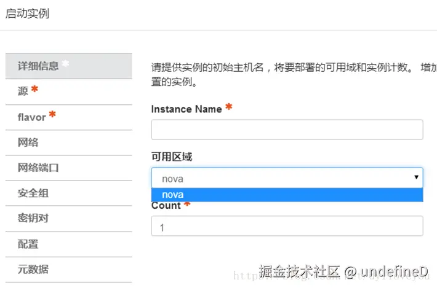The image size is (437, 288).
Task: Click the asterisk beside 详细信息
Action: (65, 64)
